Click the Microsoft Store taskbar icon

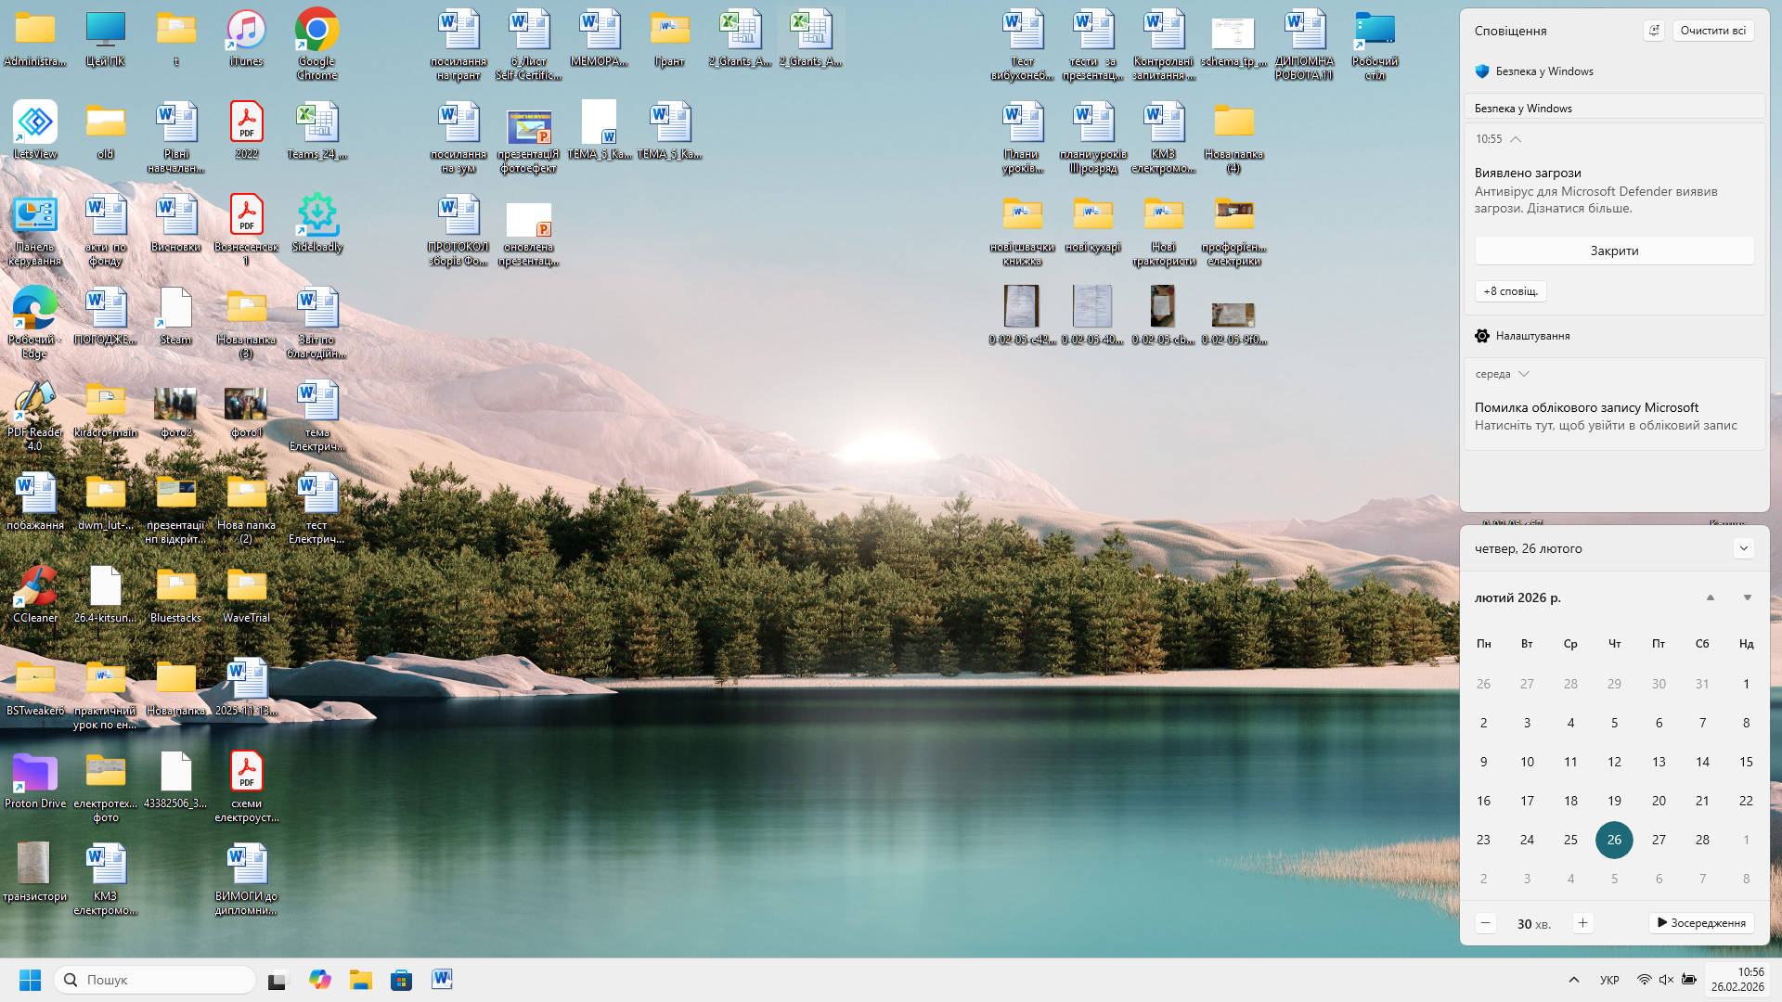click(401, 980)
